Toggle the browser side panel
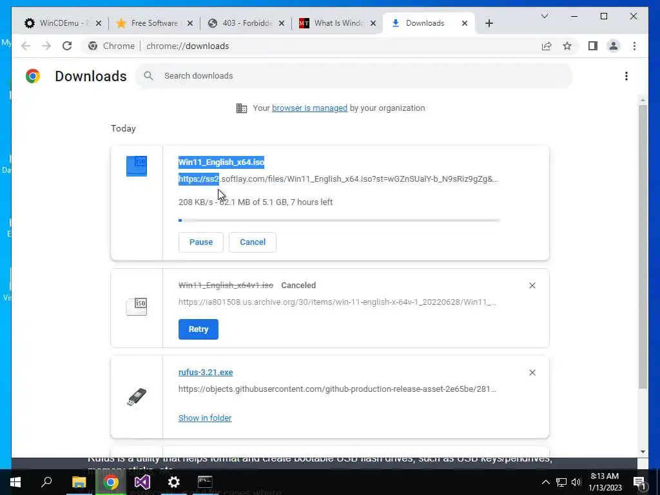Viewport: 660px width, 495px height. pos(593,46)
